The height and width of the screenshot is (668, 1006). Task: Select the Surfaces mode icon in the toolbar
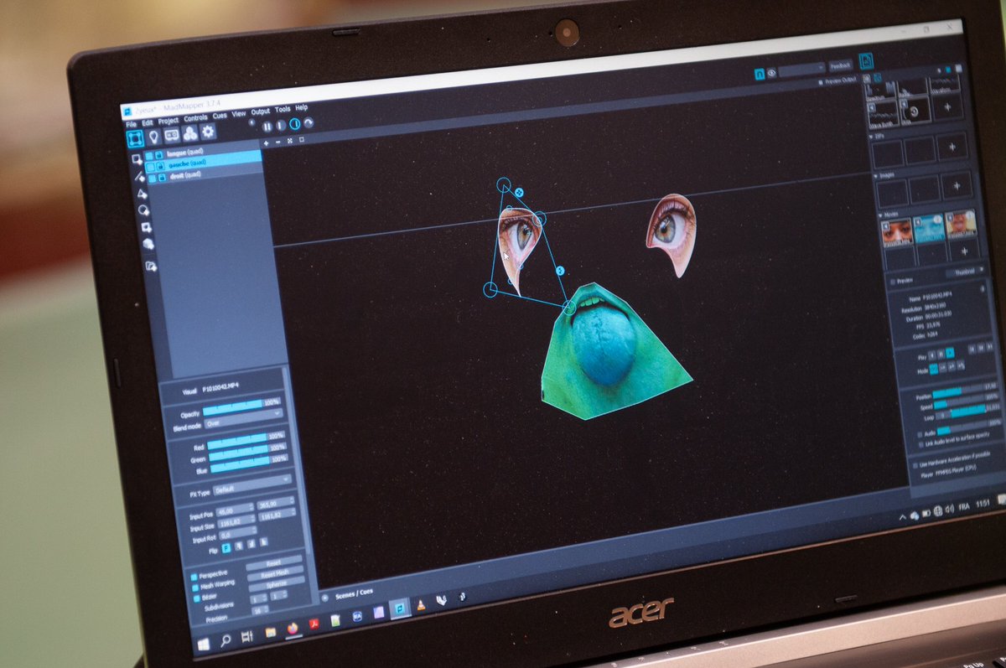point(136,138)
